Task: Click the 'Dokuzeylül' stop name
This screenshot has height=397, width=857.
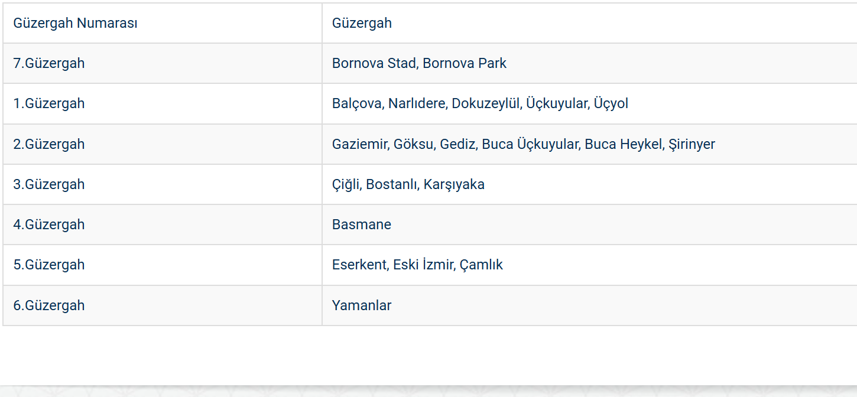Action: pyautogui.click(x=485, y=103)
